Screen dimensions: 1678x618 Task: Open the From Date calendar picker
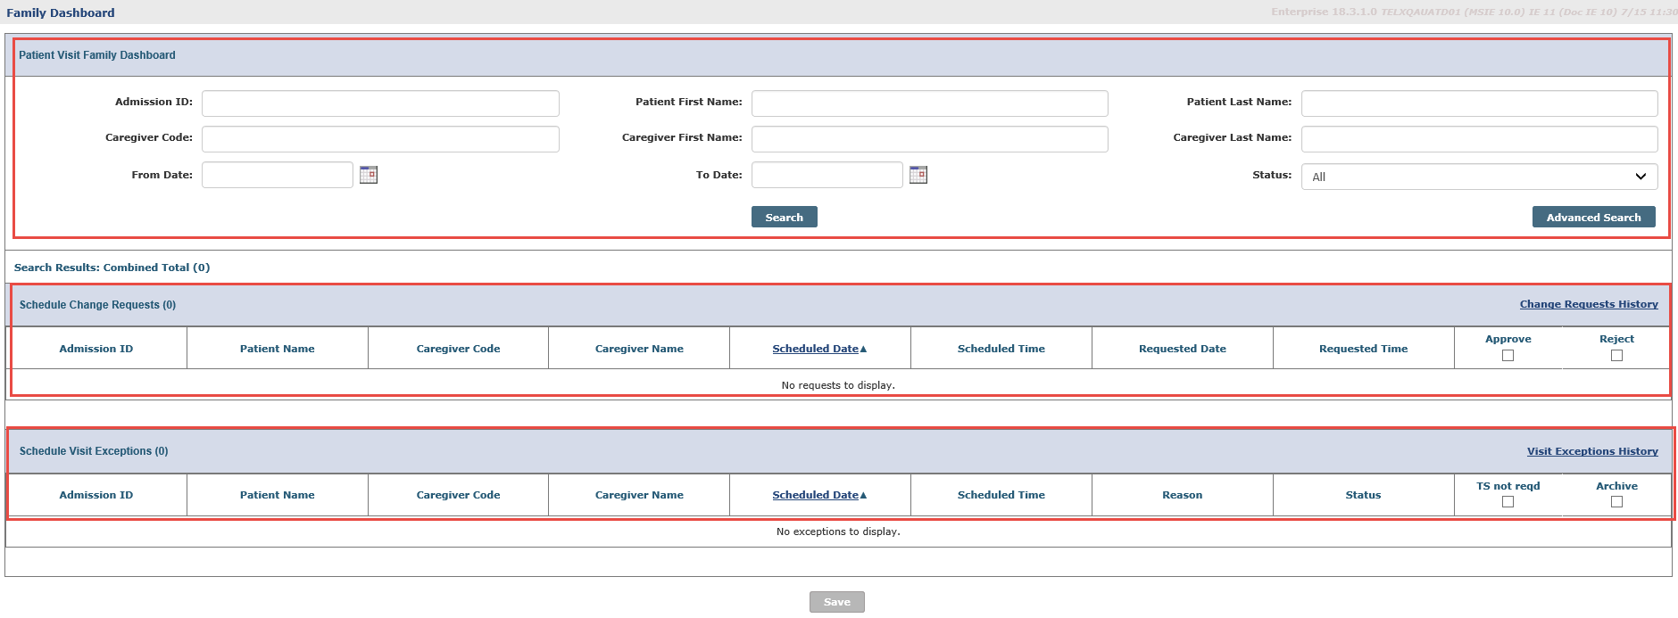click(x=369, y=175)
